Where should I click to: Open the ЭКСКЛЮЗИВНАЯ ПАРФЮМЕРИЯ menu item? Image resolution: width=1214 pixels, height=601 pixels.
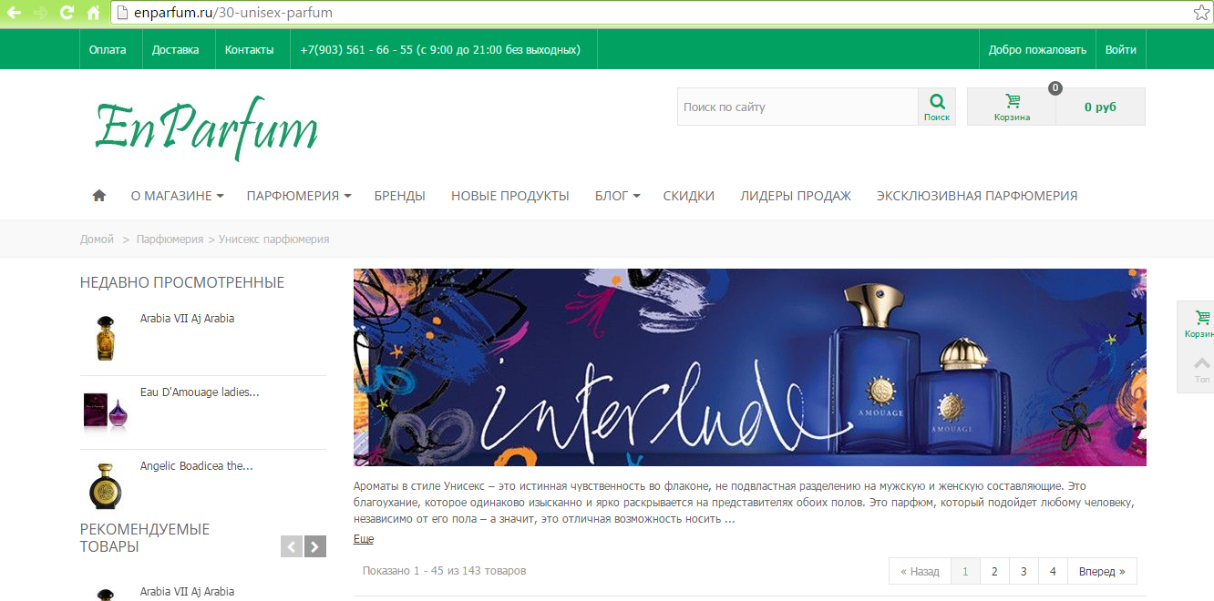[x=977, y=196]
